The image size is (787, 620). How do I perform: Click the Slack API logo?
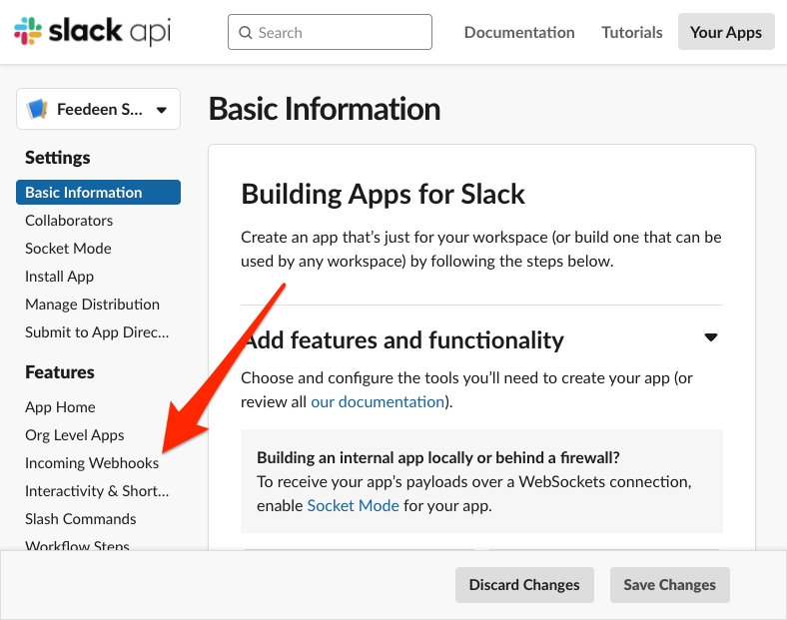92,32
